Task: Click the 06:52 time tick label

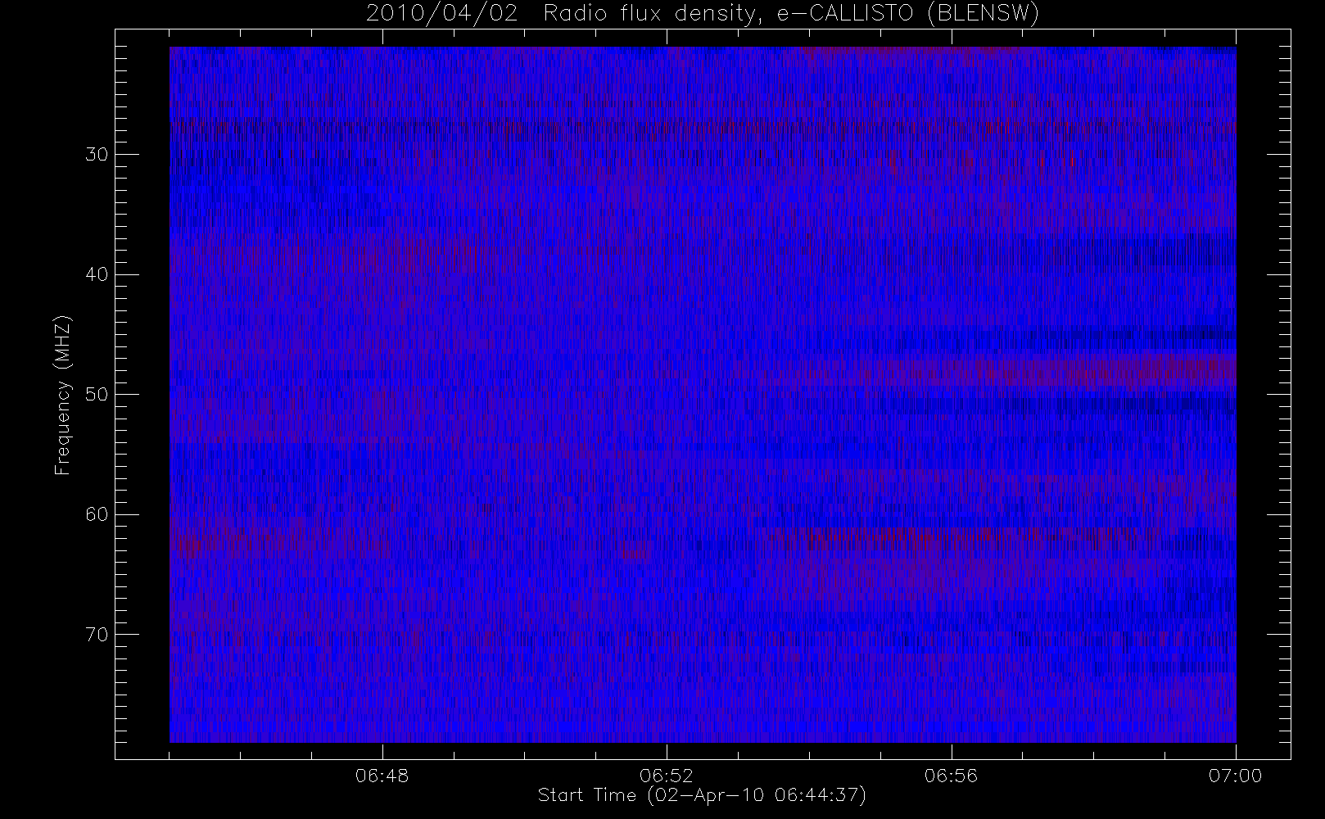Action: pyautogui.click(x=667, y=776)
